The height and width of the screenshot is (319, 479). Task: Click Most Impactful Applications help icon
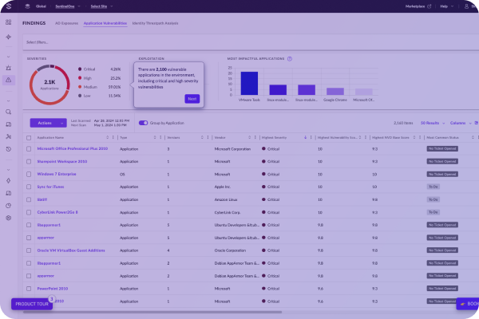(289, 59)
